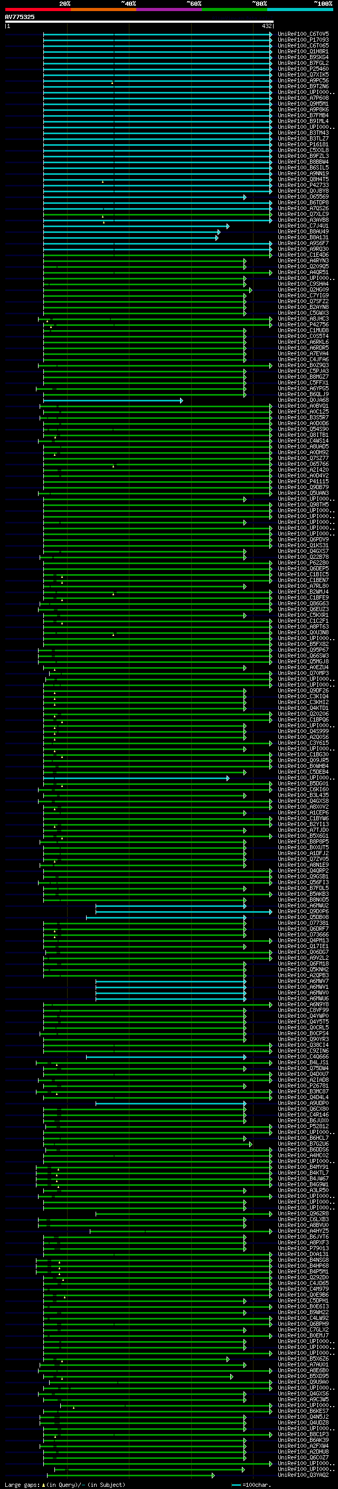Open the UniRef100_A3AVB8 hit entry
The image size is (338, 1489).
[x=303, y=220]
